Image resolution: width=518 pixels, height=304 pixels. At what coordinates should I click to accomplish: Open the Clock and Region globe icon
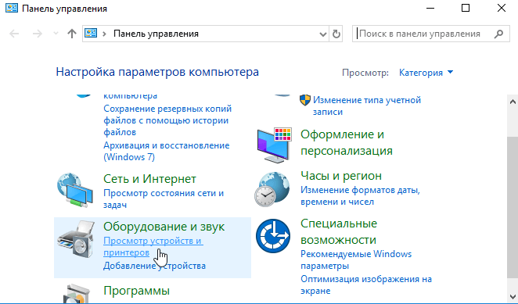click(x=272, y=189)
